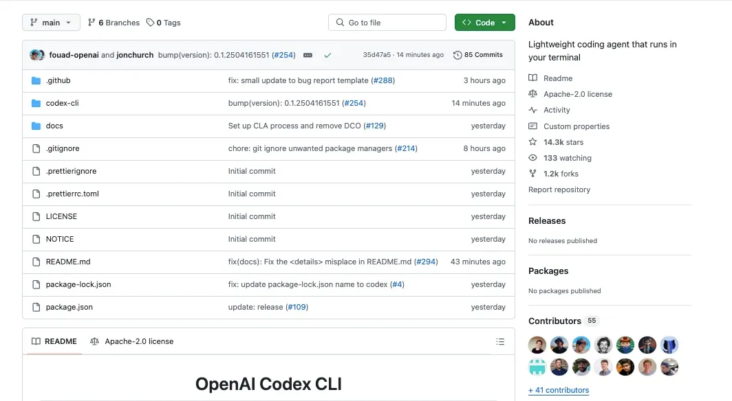The image size is (732, 401).
Task: Click first contributor avatar thumbnail
Action: pos(537,345)
